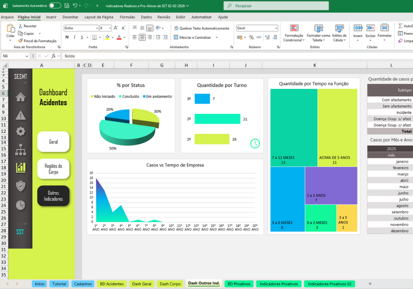Toggle bold formatting N button
Screen dimensions: 413x289
[x=67, y=37]
